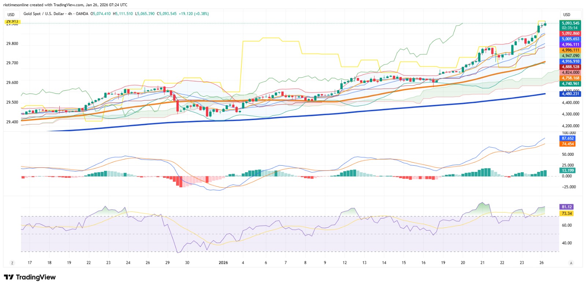Image resolution: width=586 pixels, height=287 pixels.
Task: Select the yellow 29.913 left-axis price label
Action: coord(12,22)
